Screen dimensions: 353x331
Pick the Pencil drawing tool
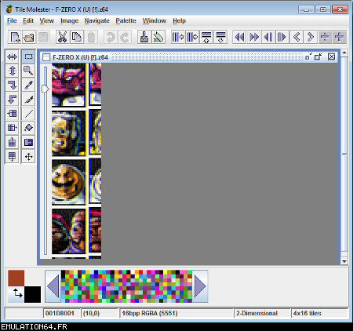point(28,85)
